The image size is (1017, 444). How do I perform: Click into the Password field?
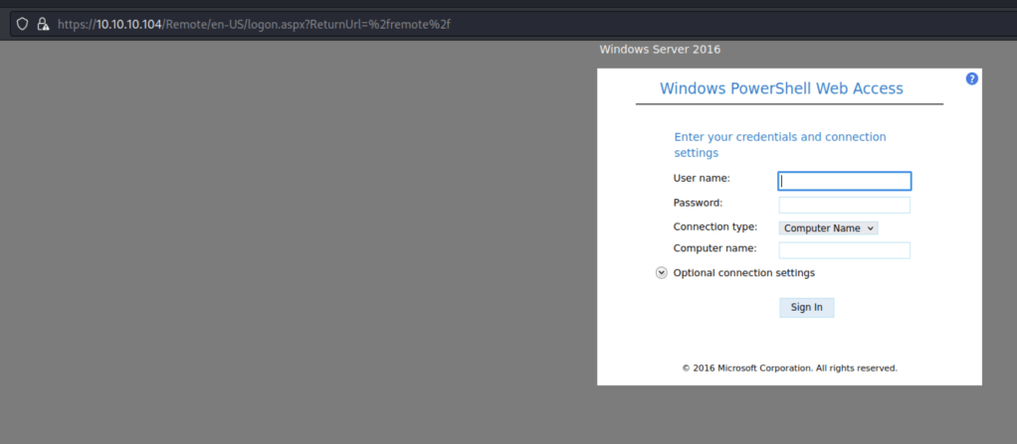[844, 205]
